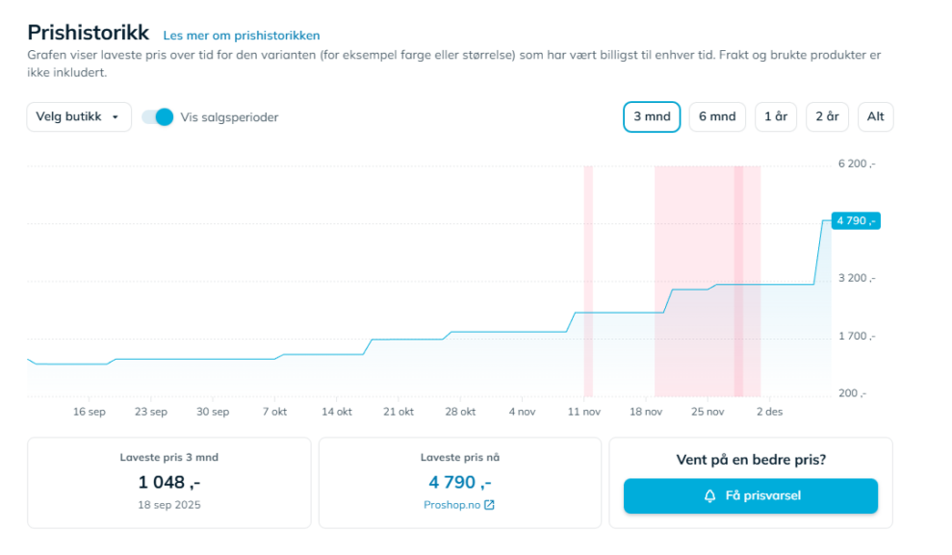Show 1 år price history

click(776, 117)
